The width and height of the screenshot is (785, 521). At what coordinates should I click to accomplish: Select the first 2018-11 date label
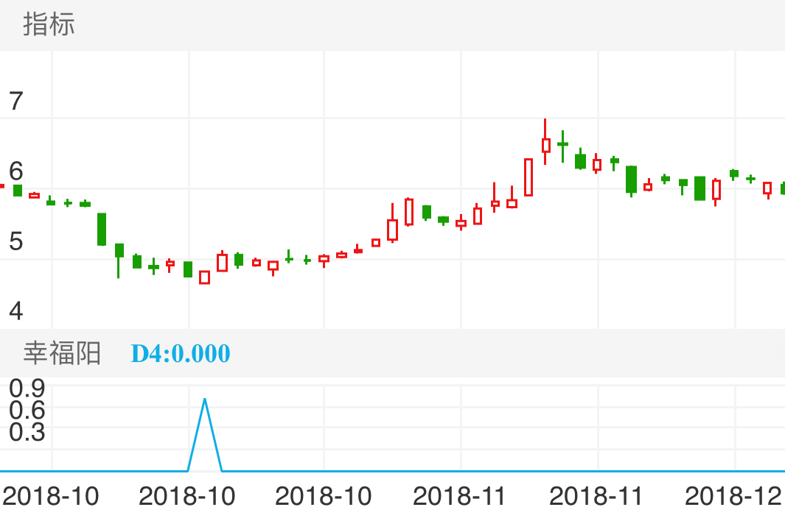(459, 497)
